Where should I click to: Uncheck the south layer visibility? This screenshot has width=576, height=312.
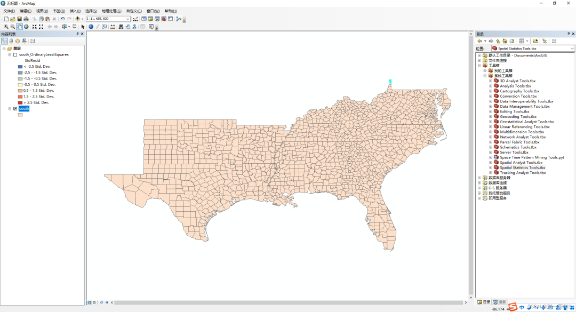(15, 109)
